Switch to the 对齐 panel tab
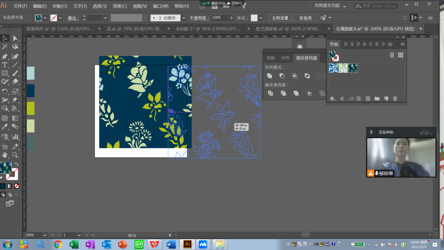 click(285, 58)
